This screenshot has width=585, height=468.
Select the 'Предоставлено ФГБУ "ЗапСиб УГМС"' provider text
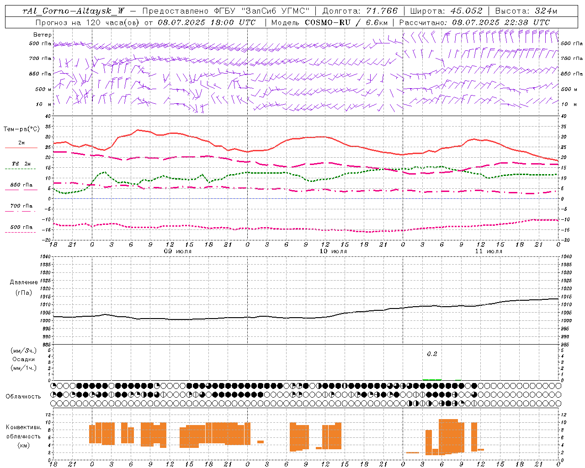point(226,11)
